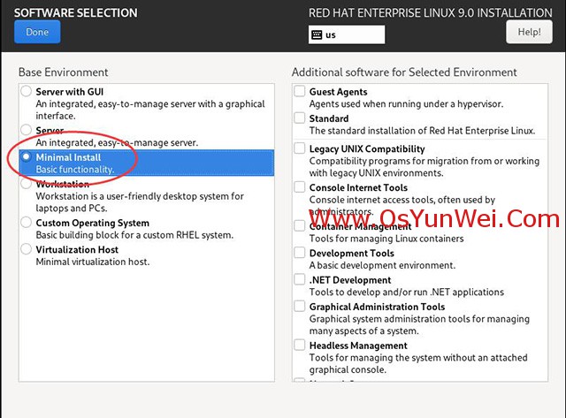Select the Minimal Install radio button
Screen dimensions: 566x418
click(26, 156)
